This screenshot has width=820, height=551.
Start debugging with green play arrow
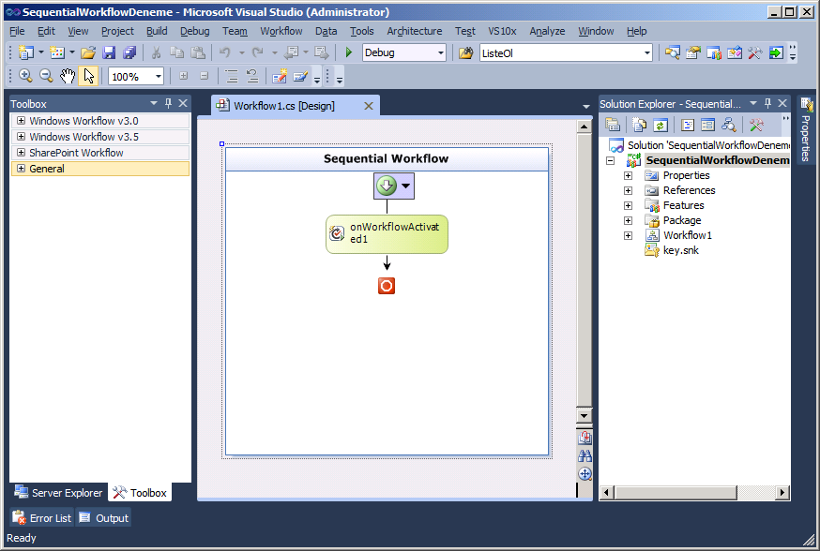(x=349, y=53)
